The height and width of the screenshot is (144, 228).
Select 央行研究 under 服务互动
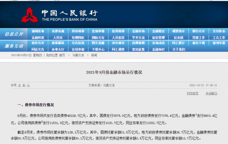click(118, 43)
